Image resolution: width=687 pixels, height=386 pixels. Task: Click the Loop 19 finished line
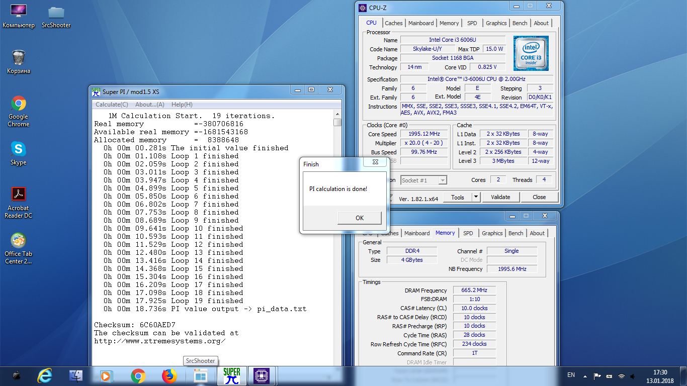(174, 301)
